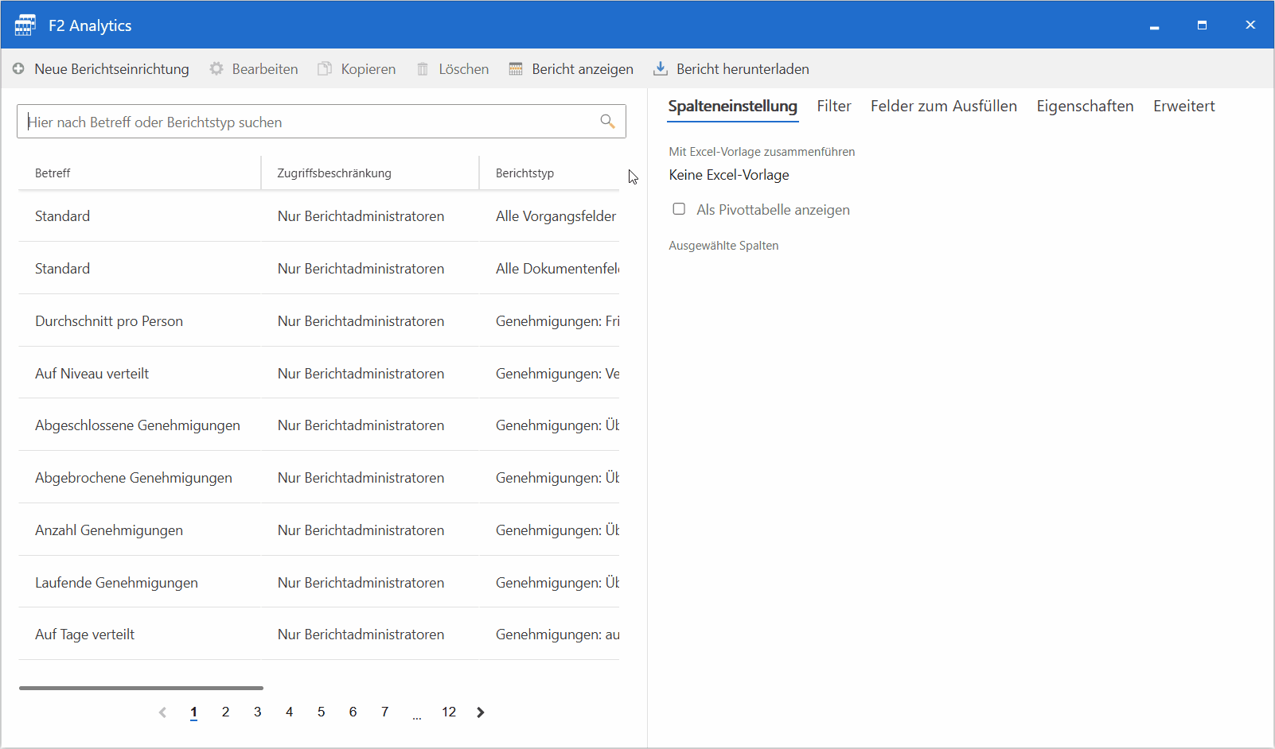Click the Bericht herunterladen download icon
Image resolution: width=1275 pixels, height=749 pixels.
(660, 69)
